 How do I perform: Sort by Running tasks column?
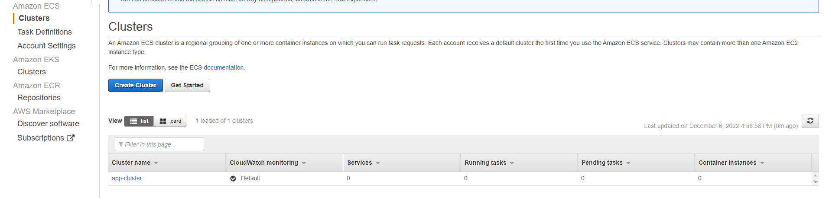[x=489, y=163]
